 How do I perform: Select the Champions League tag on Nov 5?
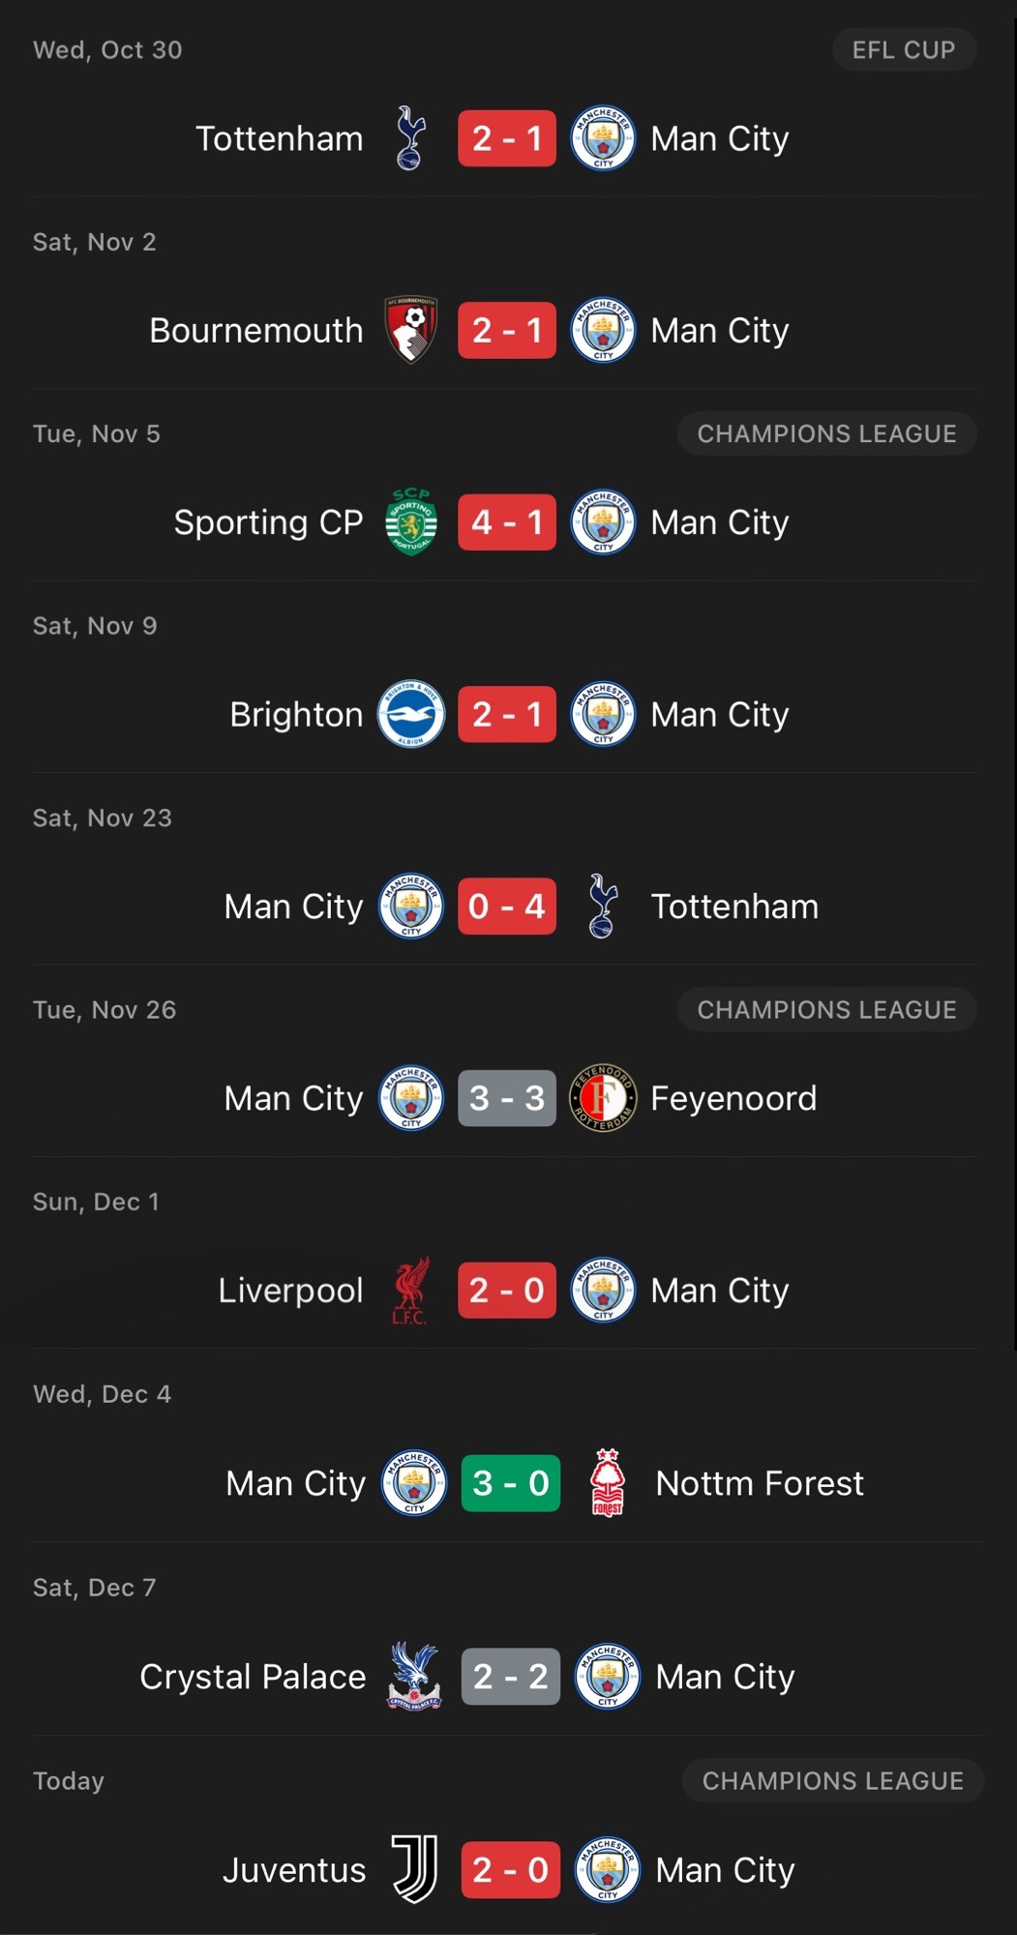pos(826,433)
